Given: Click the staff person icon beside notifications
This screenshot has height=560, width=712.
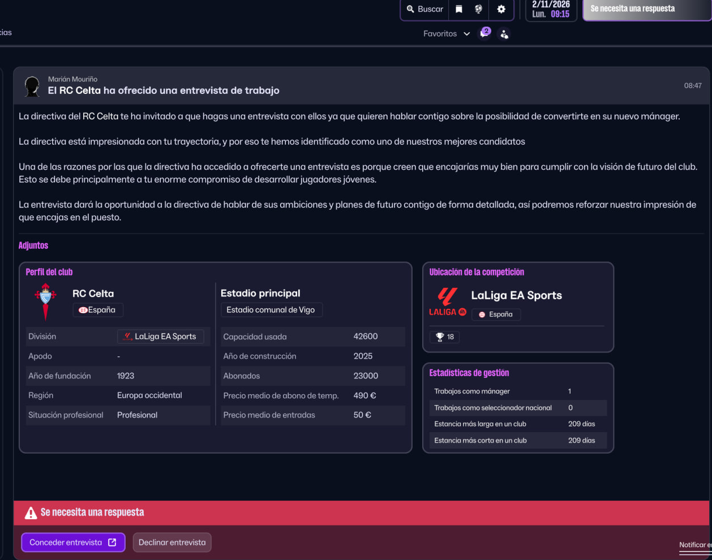Looking at the screenshot, I should coord(504,35).
